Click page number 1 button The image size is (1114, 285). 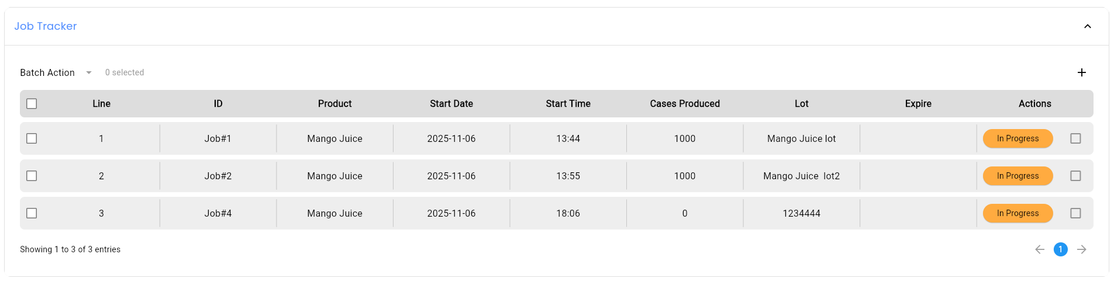click(x=1060, y=249)
